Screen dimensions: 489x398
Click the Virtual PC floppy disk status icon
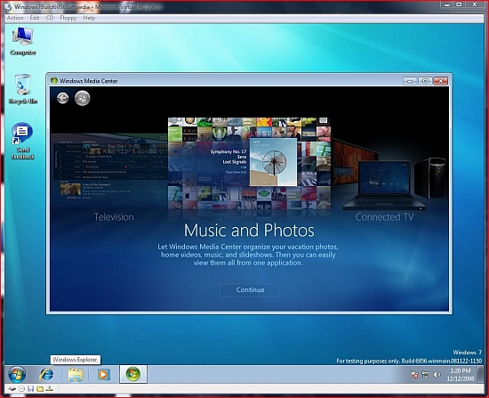point(30,388)
